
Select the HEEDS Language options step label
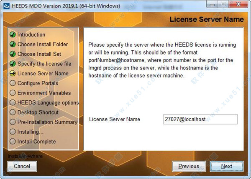coord(48,102)
